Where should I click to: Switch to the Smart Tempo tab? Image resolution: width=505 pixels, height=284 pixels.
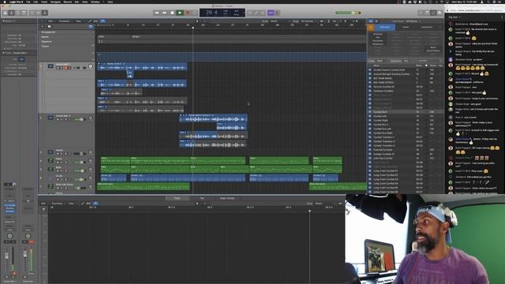tap(227, 198)
